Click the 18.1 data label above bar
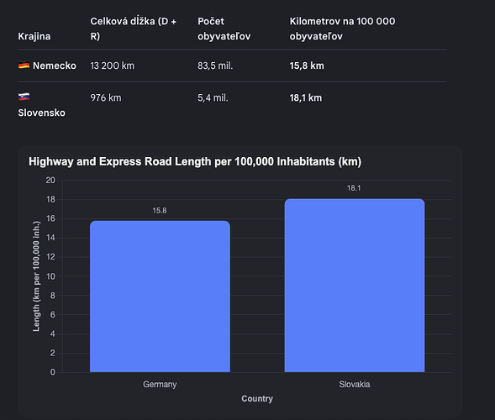 (x=354, y=188)
